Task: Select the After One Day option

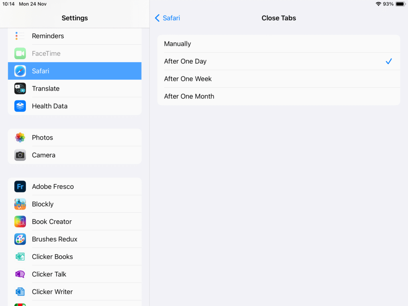Action: tap(279, 61)
